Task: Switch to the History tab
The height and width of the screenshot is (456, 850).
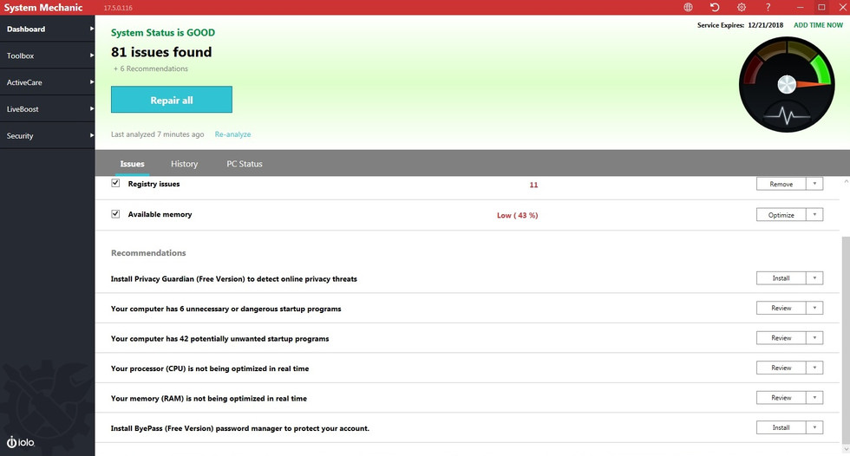Action: 184,164
